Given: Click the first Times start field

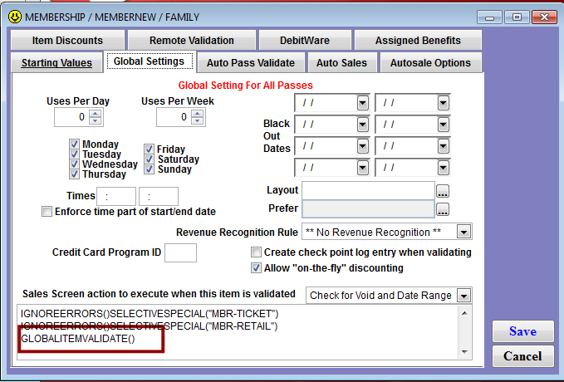Looking at the screenshot, I should [116, 196].
